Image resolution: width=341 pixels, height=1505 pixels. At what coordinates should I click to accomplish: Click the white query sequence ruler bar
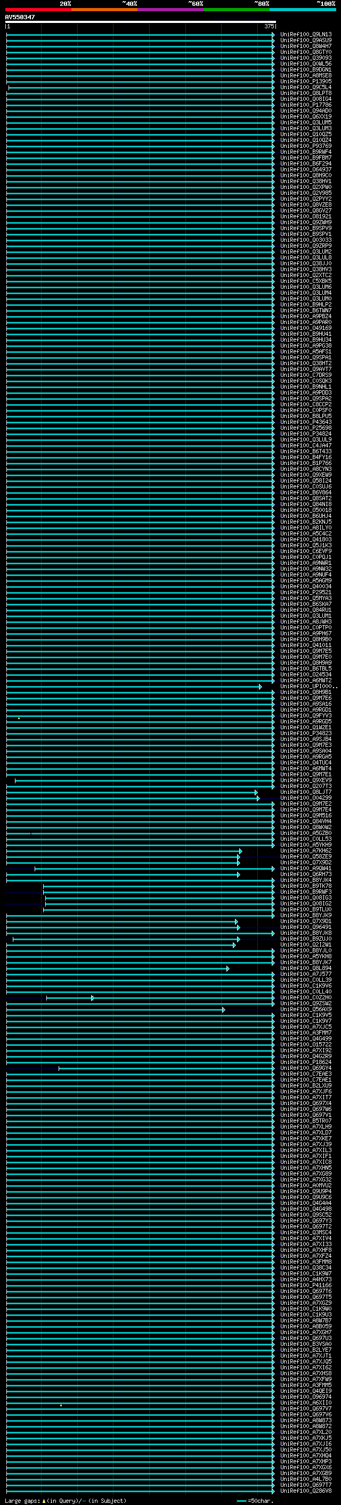pyautogui.click(x=140, y=22)
